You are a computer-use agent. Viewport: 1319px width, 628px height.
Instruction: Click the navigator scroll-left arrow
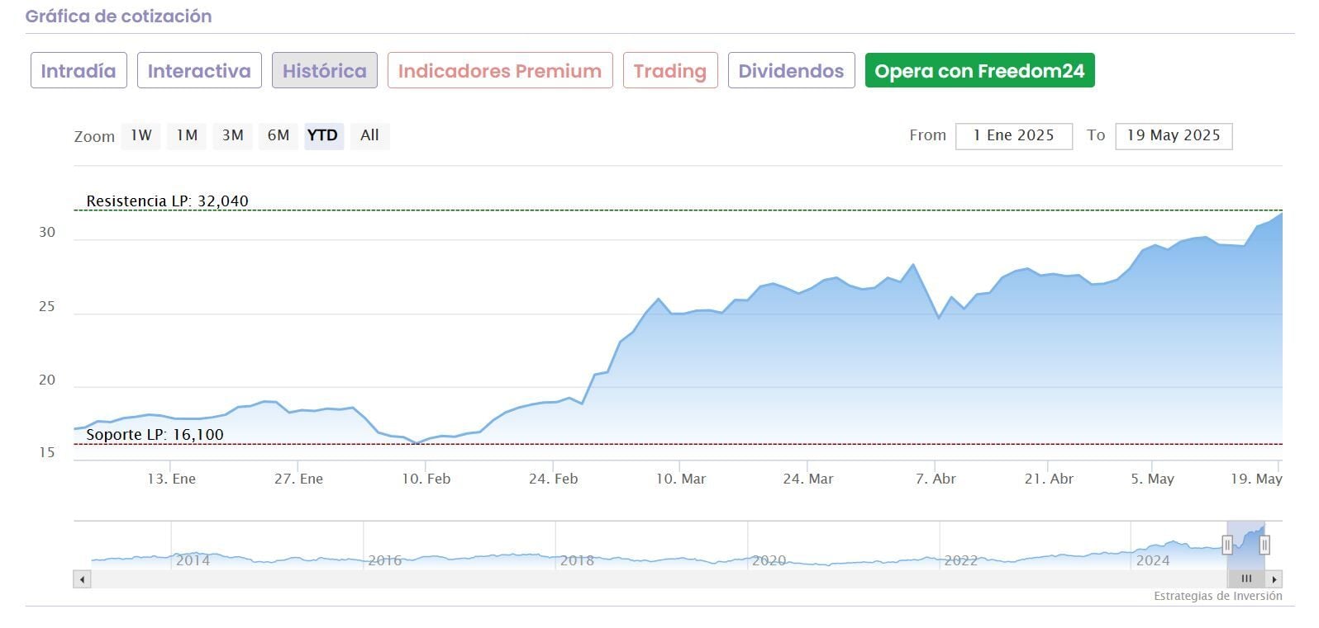tap(82, 579)
